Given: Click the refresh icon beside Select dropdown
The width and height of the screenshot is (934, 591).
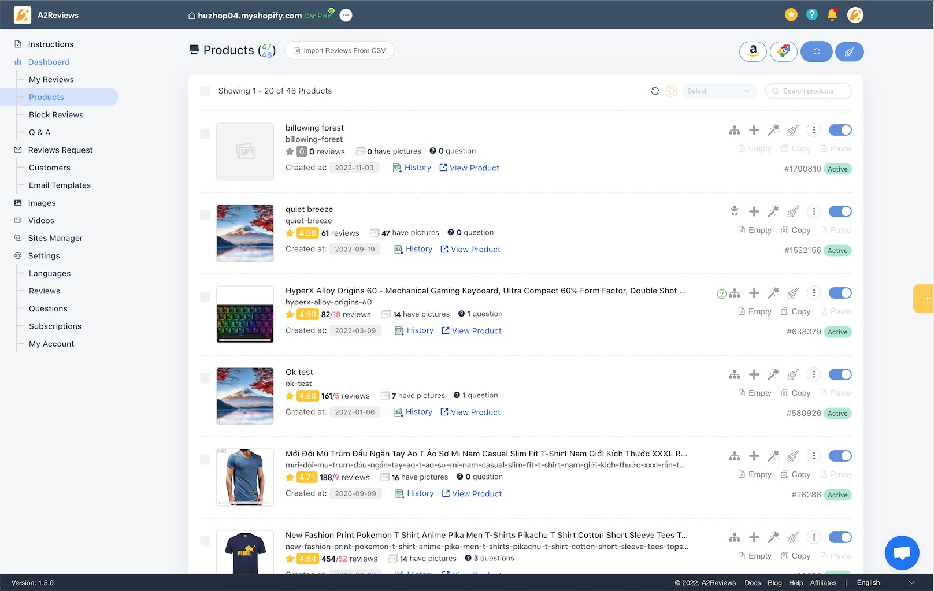Looking at the screenshot, I should coord(655,91).
